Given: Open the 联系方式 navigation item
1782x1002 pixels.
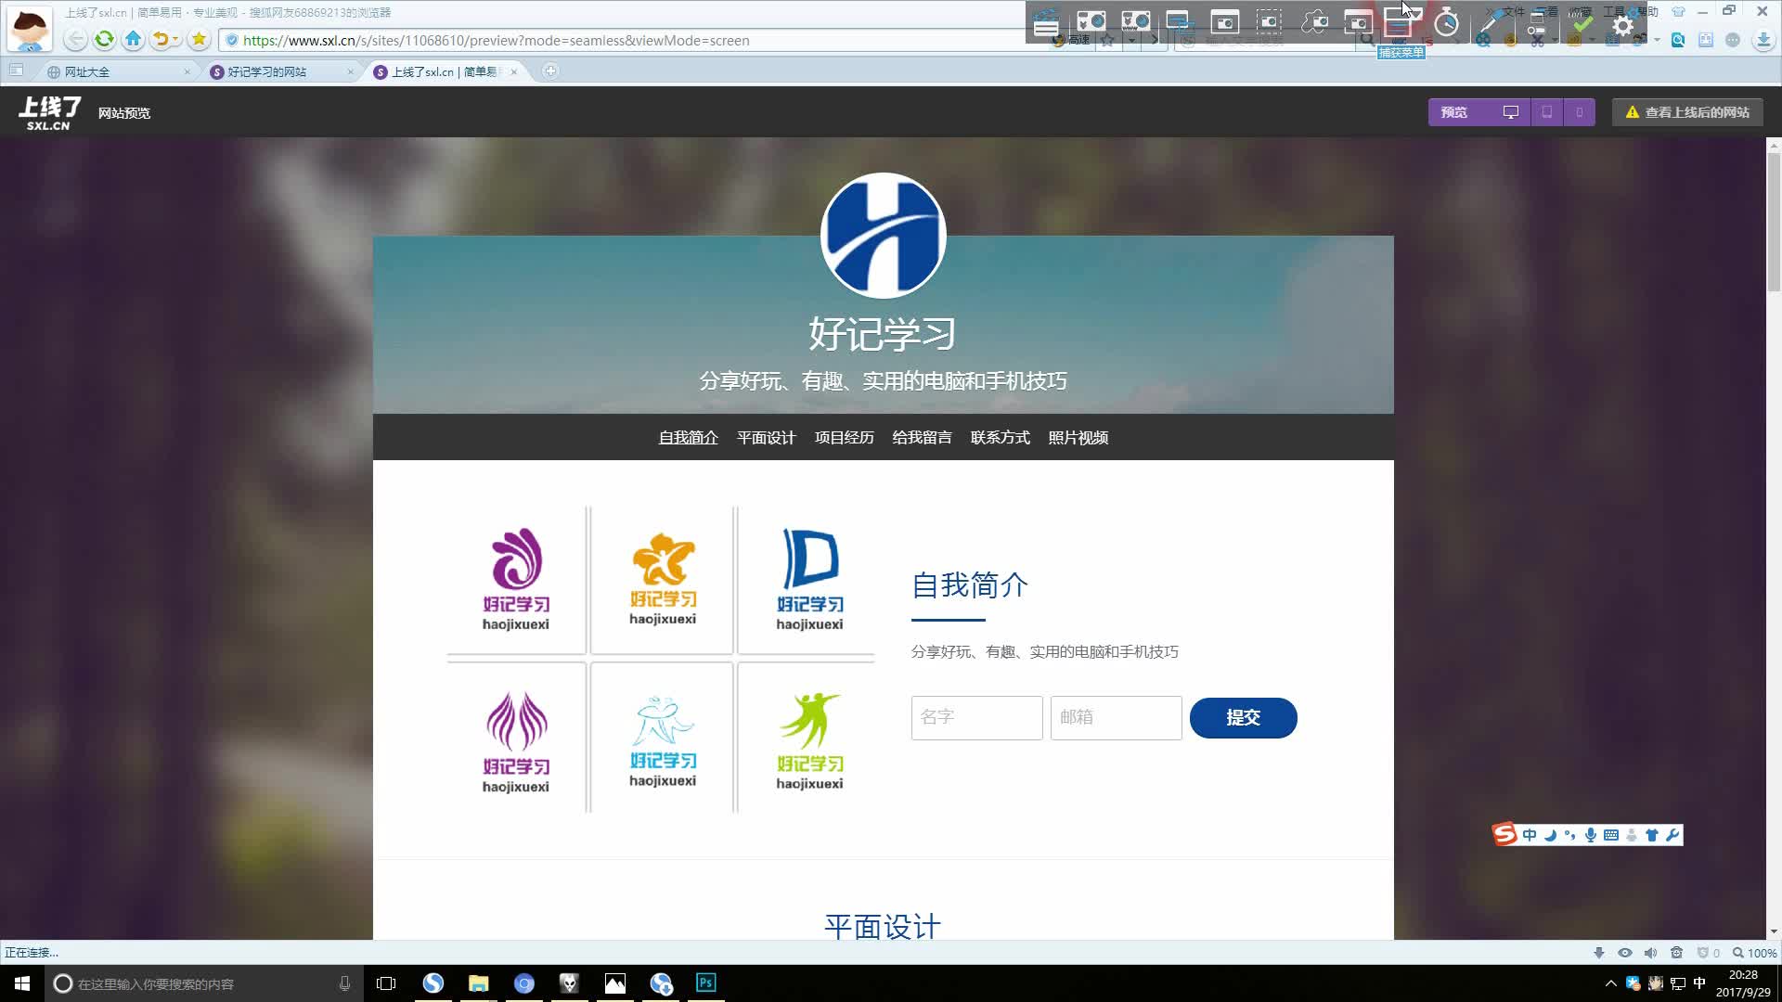Looking at the screenshot, I should pos(1001,438).
